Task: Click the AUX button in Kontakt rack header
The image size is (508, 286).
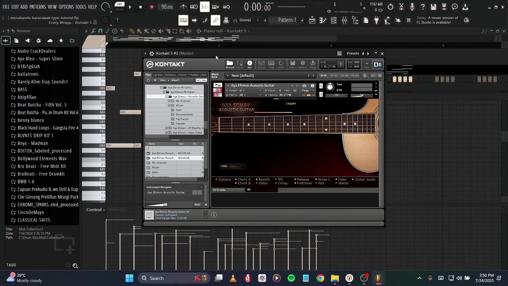Action: (373, 75)
